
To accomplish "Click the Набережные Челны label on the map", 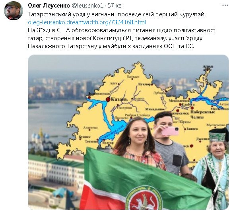I will click(203, 114).
